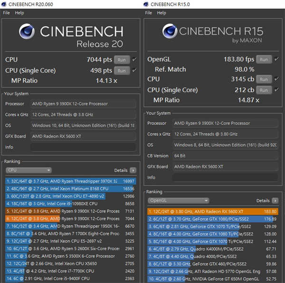Image resolution: width=285 pixels, height=283 pixels.
Task: Open the OpenGL ranking dropdown in R15
Action: point(179,200)
